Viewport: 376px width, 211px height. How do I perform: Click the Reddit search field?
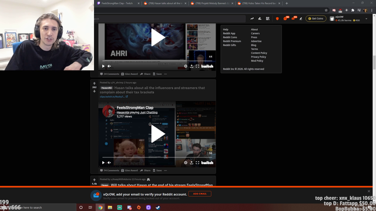[169, 19]
